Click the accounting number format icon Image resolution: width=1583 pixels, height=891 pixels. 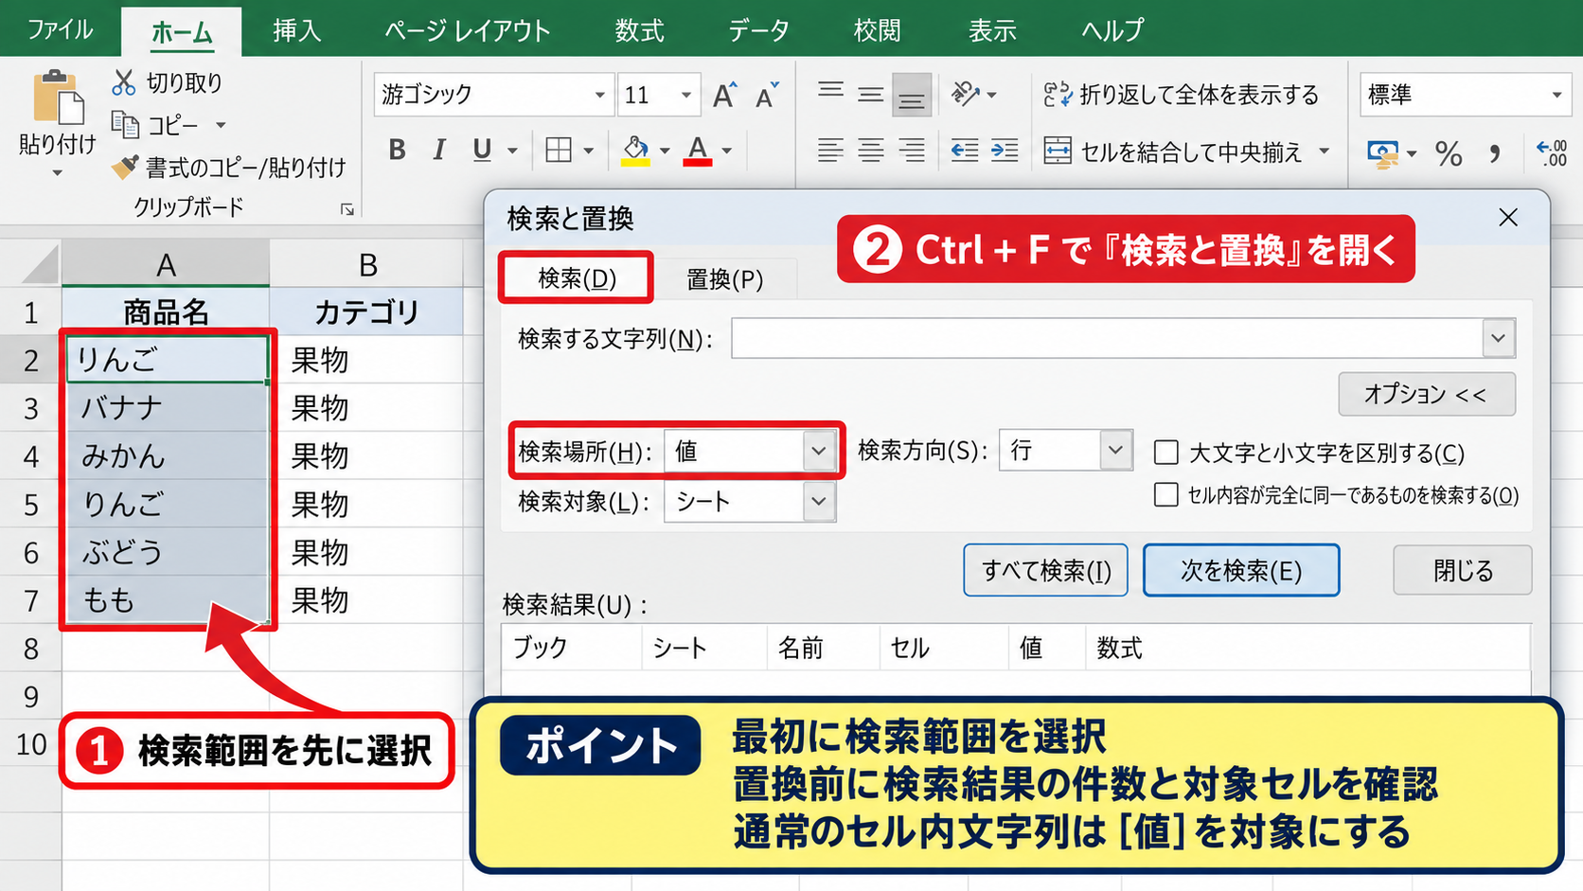point(1383,153)
